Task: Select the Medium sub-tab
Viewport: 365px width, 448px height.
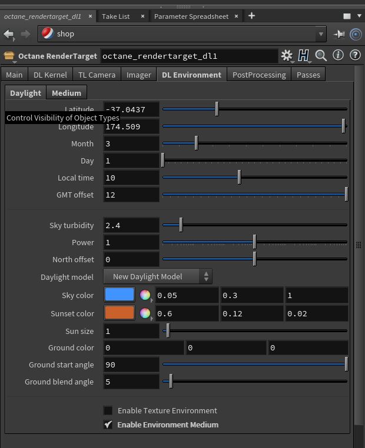Action: pos(66,93)
